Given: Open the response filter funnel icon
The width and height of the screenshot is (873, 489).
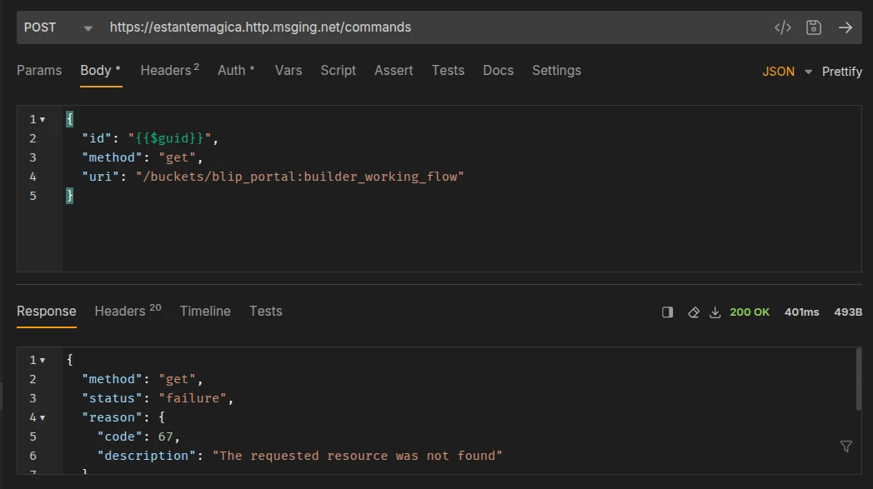Looking at the screenshot, I should tap(845, 447).
